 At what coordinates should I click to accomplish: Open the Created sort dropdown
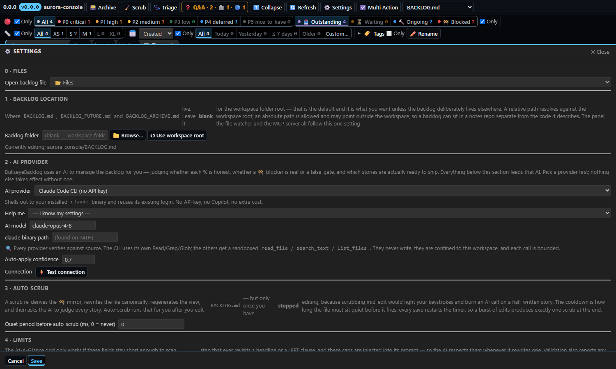tap(156, 34)
